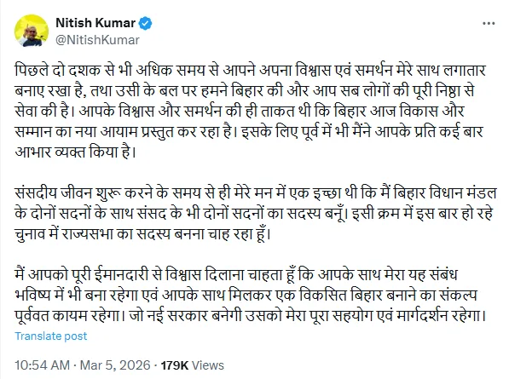The width and height of the screenshot is (509, 379).
Task: Click the sentence starting जो नई सरकार बनेगी
Action: tap(307, 315)
